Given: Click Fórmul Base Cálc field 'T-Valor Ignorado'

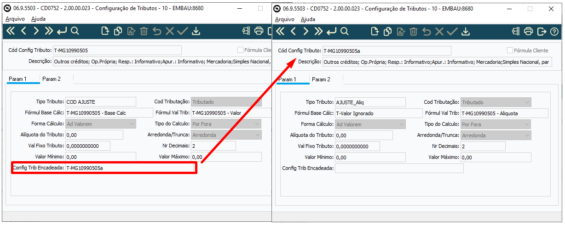Looking at the screenshot, I should [378, 113].
